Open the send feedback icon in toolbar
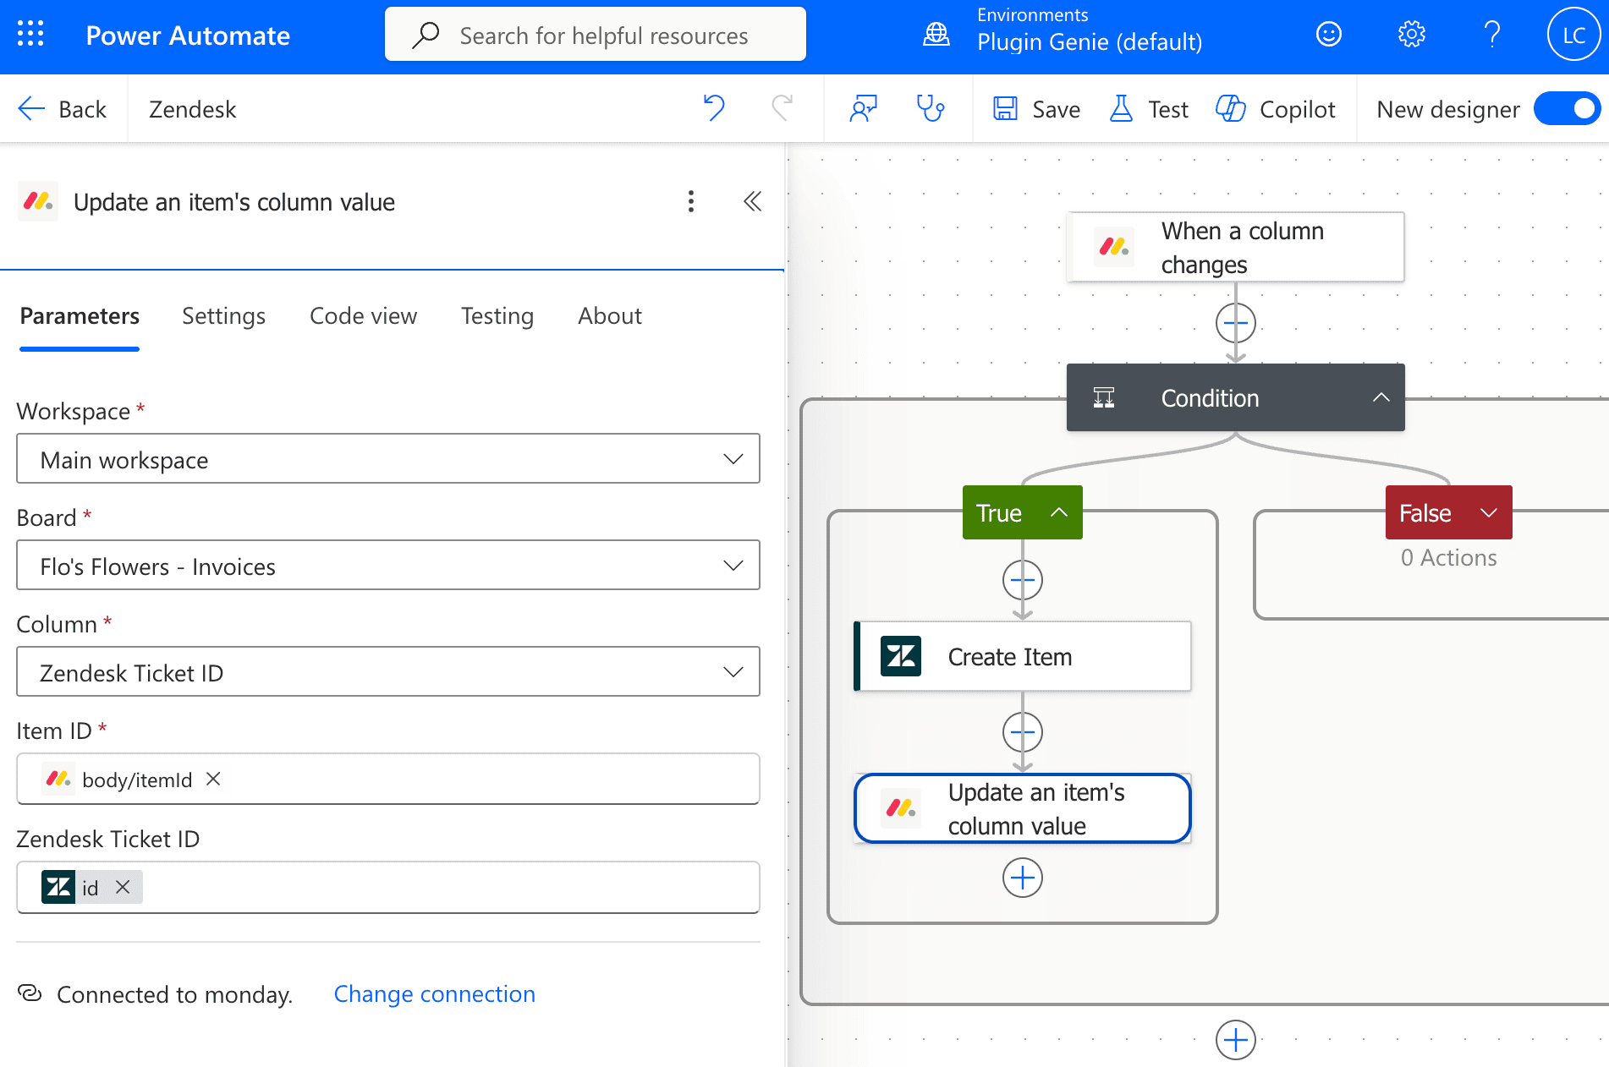Viewport: 1609px width, 1067px height. click(864, 108)
